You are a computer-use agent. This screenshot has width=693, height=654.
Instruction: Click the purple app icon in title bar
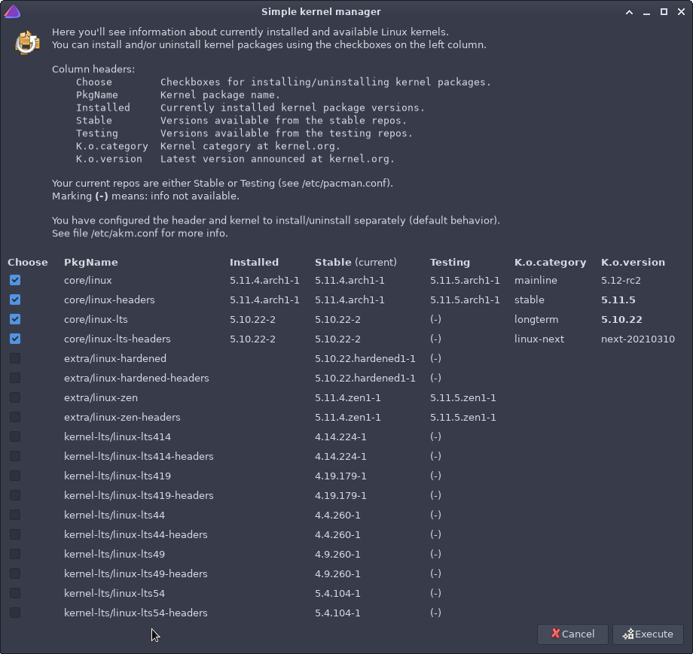(x=12, y=11)
